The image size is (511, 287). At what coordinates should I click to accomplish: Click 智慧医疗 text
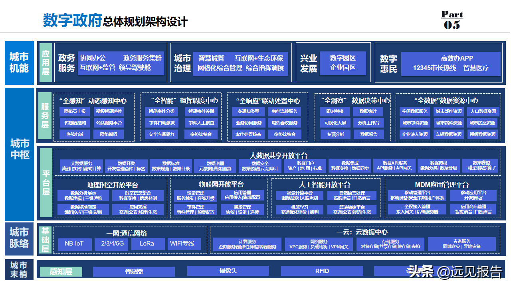pos(476,68)
